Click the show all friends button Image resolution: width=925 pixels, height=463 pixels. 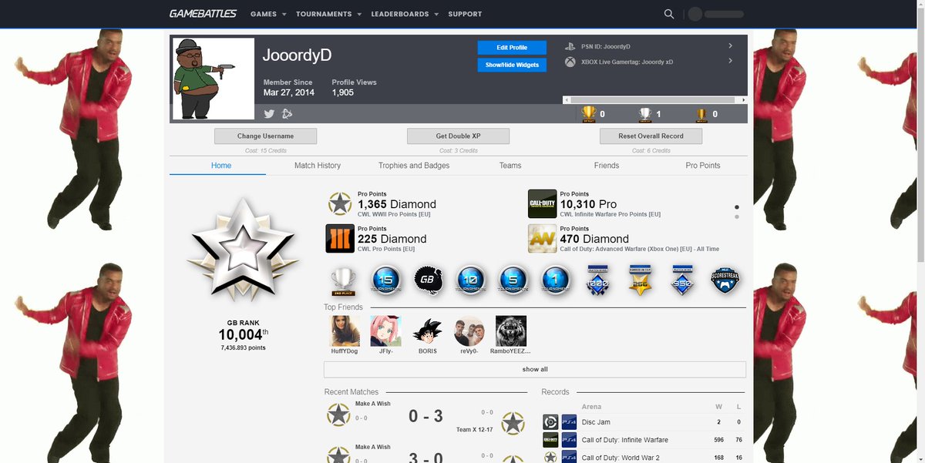pos(535,370)
